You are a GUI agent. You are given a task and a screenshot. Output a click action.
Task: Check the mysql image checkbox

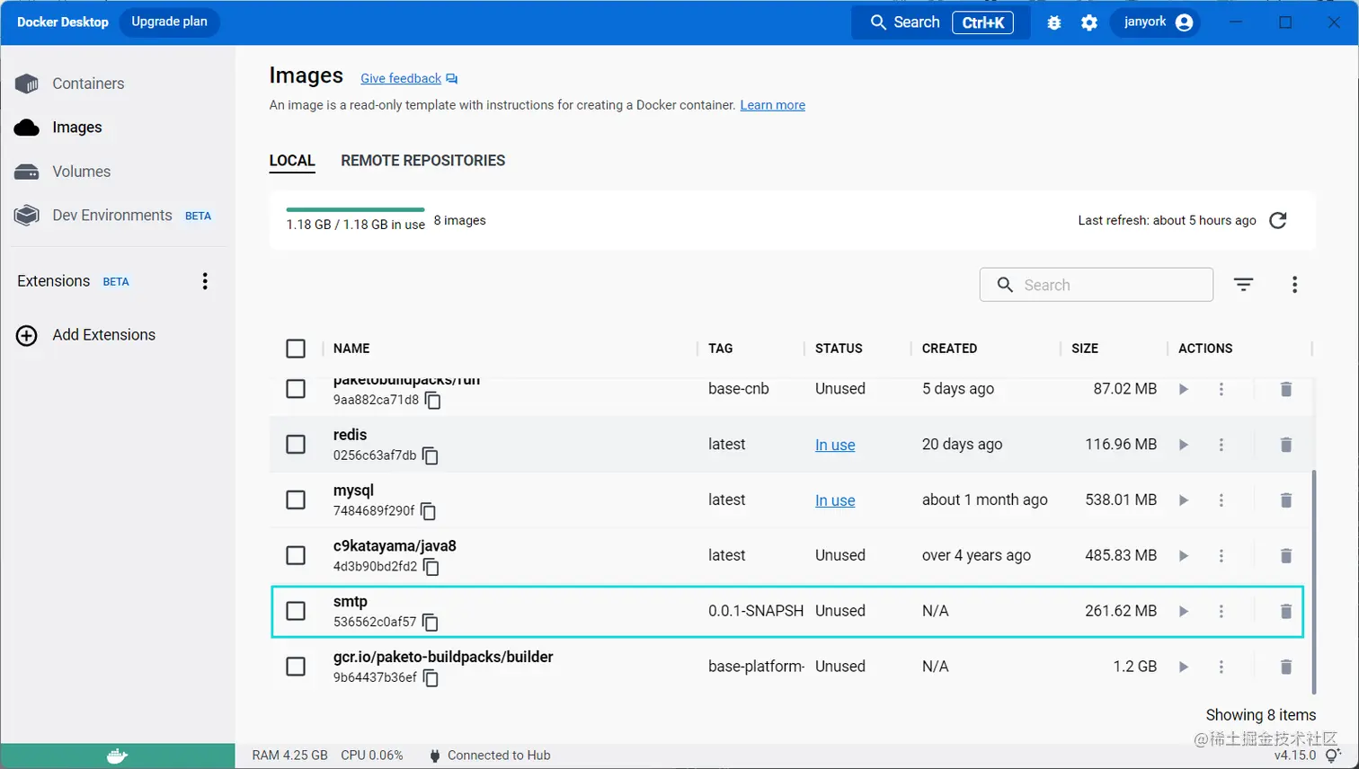tap(296, 500)
